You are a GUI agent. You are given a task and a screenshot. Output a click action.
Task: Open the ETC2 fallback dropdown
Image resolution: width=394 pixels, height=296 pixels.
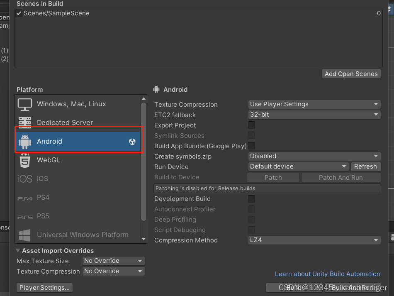click(x=314, y=115)
